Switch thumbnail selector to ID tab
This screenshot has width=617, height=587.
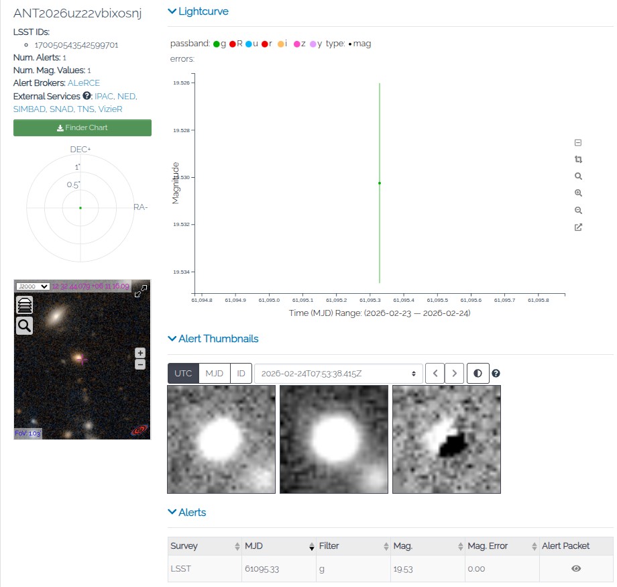coord(240,374)
